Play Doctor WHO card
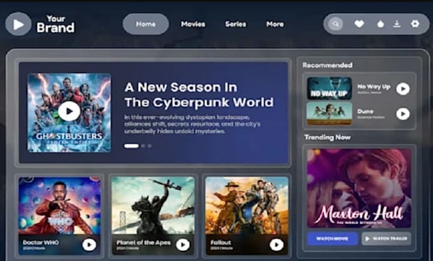The width and height of the screenshot is (433, 261). point(89,244)
